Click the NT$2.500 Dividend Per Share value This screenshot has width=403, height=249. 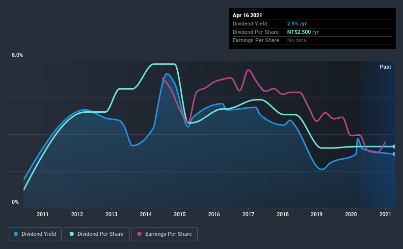[299, 32]
